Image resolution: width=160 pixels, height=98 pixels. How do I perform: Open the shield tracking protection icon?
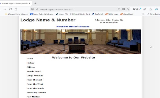[x=32, y=9]
